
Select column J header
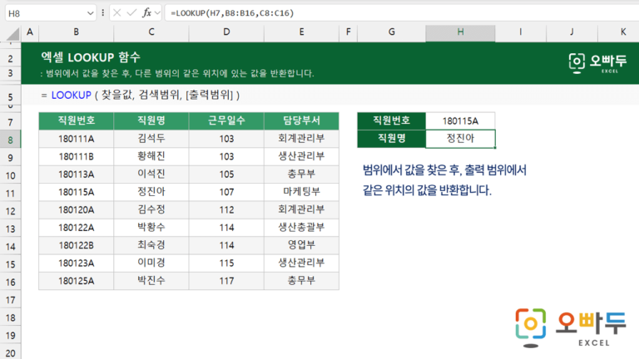pyautogui.click(x=572, y=32)
